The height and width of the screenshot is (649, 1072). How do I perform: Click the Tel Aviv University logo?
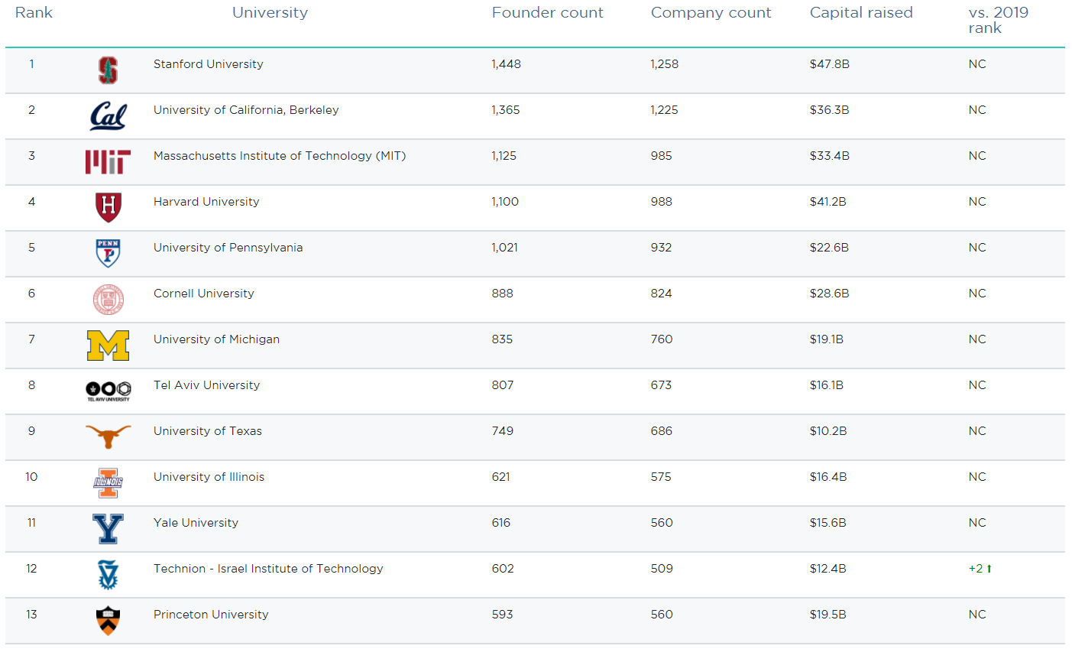pos(108,391)
